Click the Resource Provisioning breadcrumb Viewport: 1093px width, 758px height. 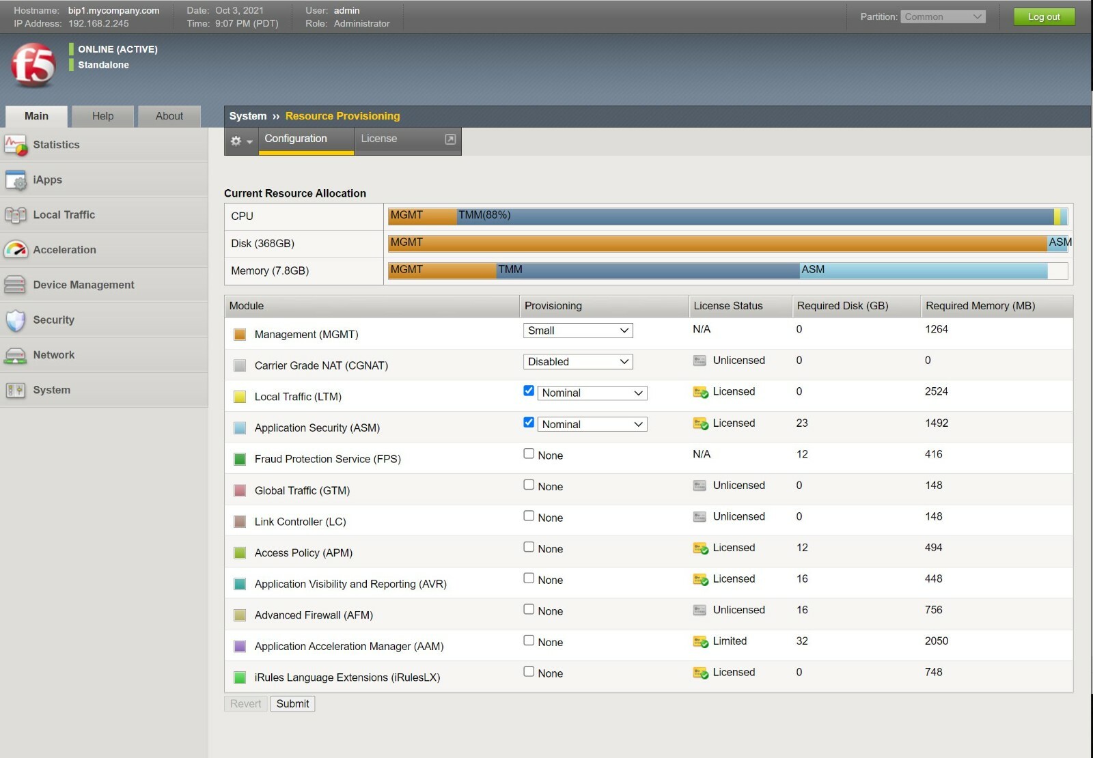(x=342, y=116)
